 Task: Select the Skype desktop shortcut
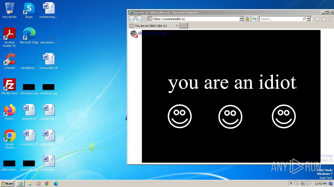tap(29, 10)
